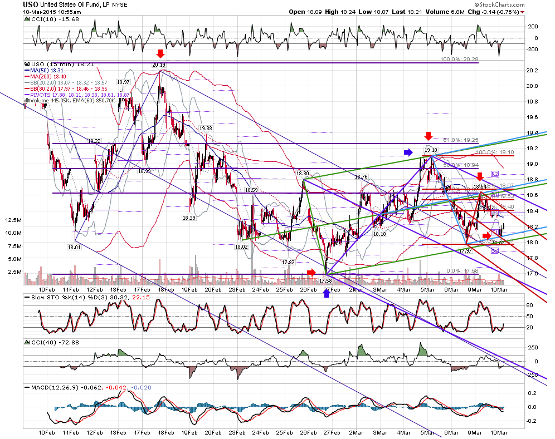Click the red down arrow above the 20.19 peak

pyautogui.click(x=160, y=54)
